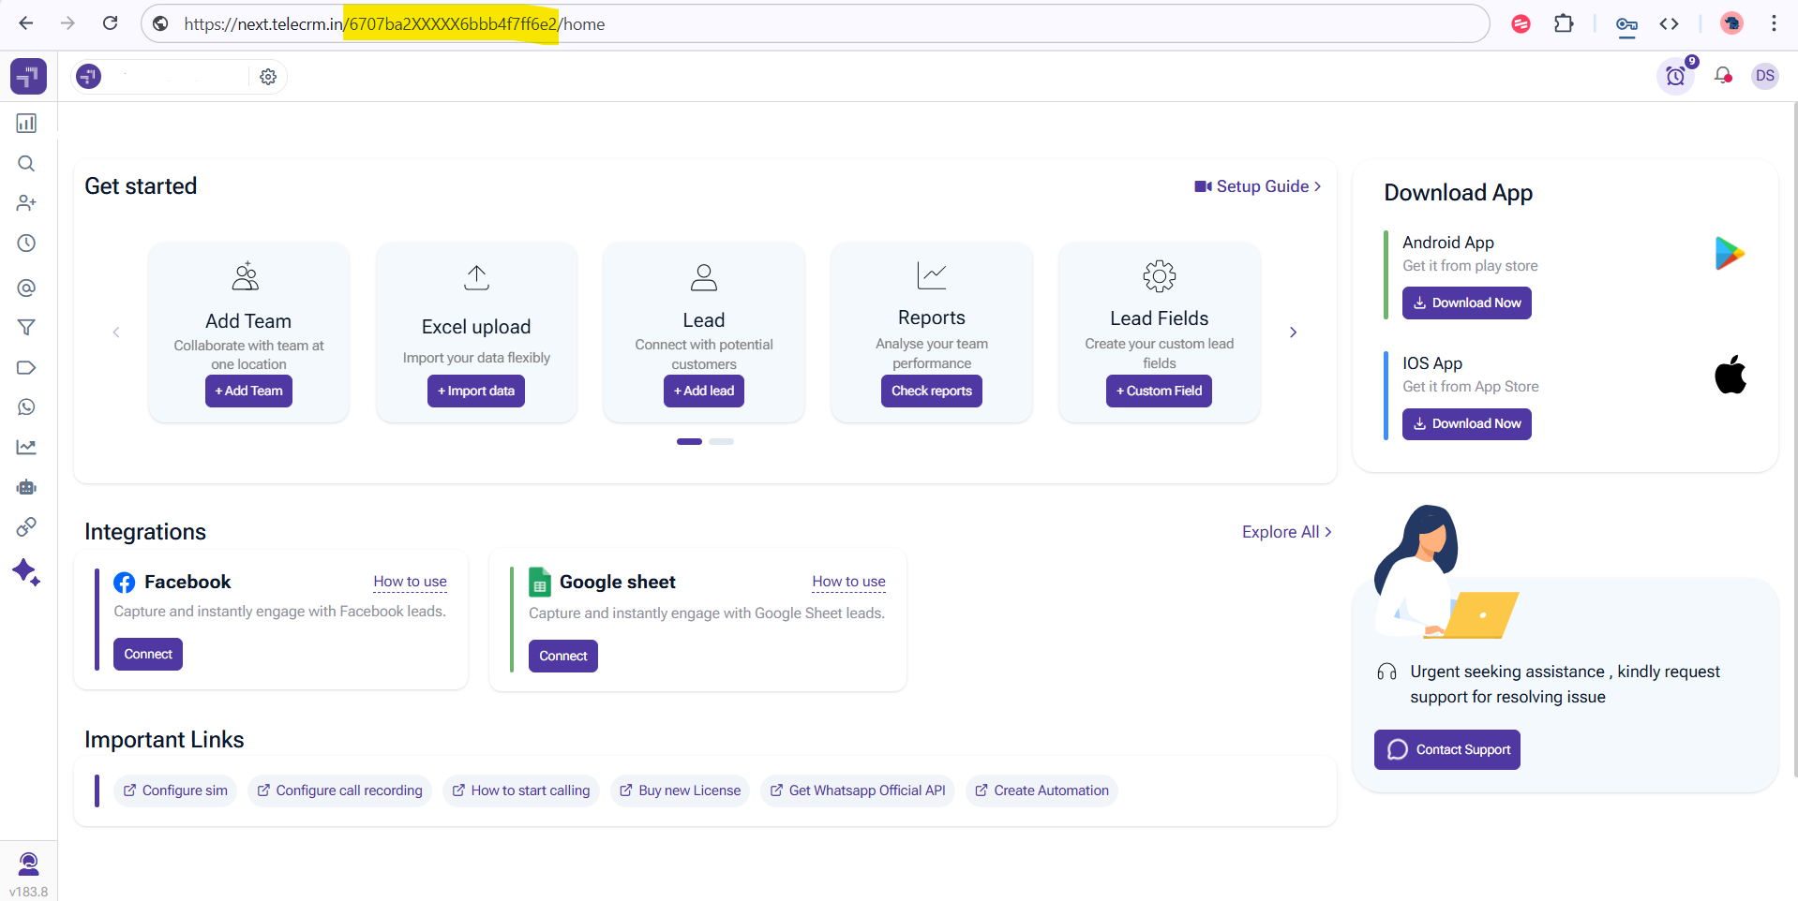Image resolution: width=1798 pixels, height=901 pixels.
Task: Open Configure call recording link
Action: pyautogui.click(x=339, y=790)
